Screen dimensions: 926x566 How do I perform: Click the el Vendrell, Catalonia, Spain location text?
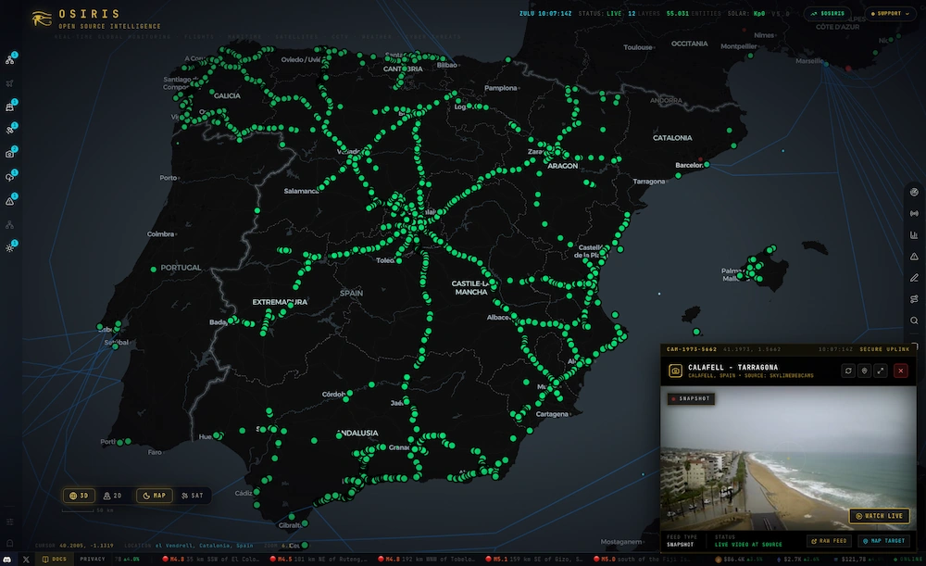pos(204,546)
